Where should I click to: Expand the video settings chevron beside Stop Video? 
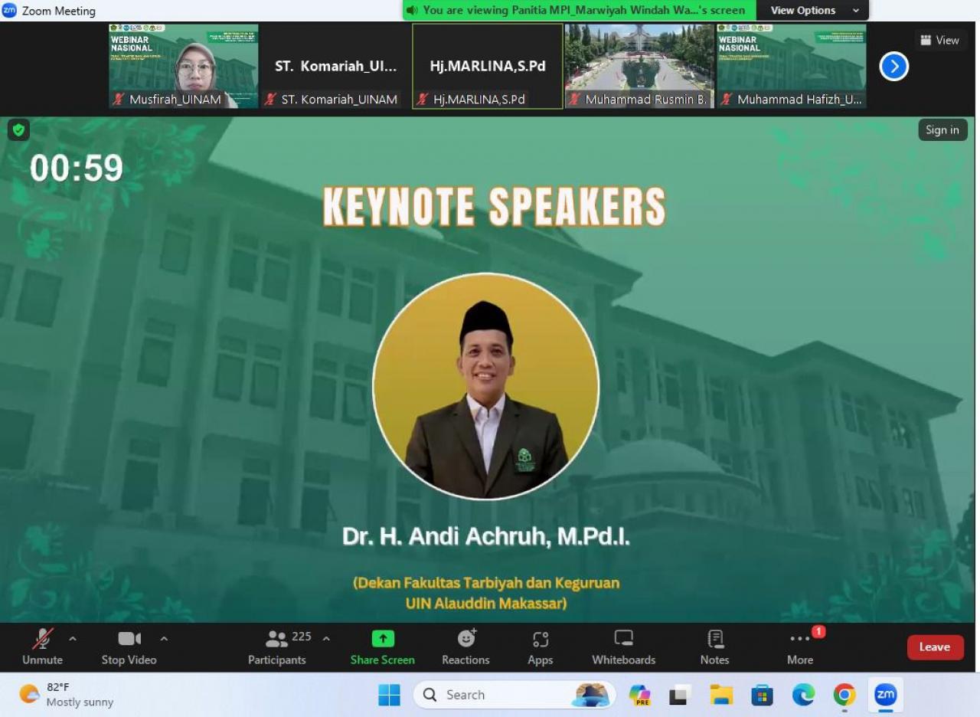164,637
